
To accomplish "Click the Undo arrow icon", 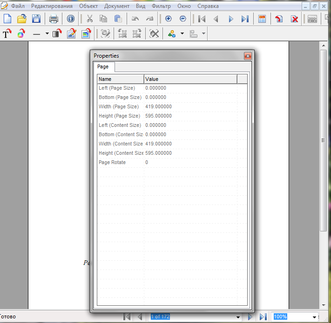I will (135, 19).
